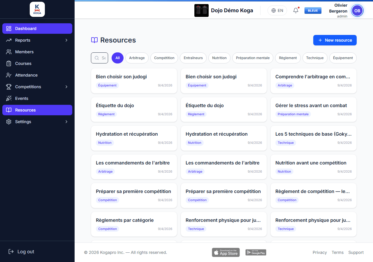The height and width of the screenshot is (262, 373).
Task: Click the Resources book icon in the sidebar
Action: click(9, 110)
